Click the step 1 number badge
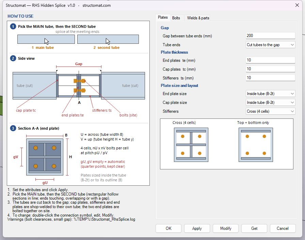 click(13, 26)
